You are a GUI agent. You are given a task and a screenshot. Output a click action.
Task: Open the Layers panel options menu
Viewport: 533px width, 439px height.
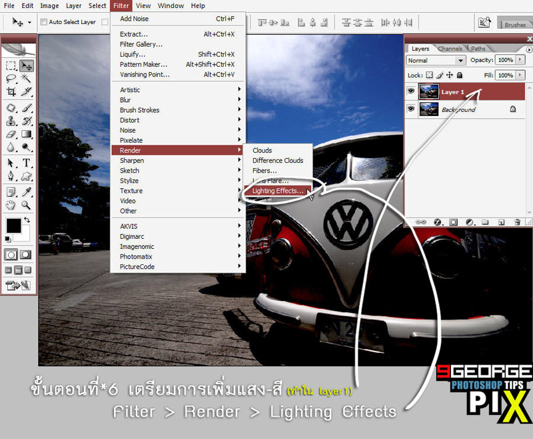coord(529,49)
